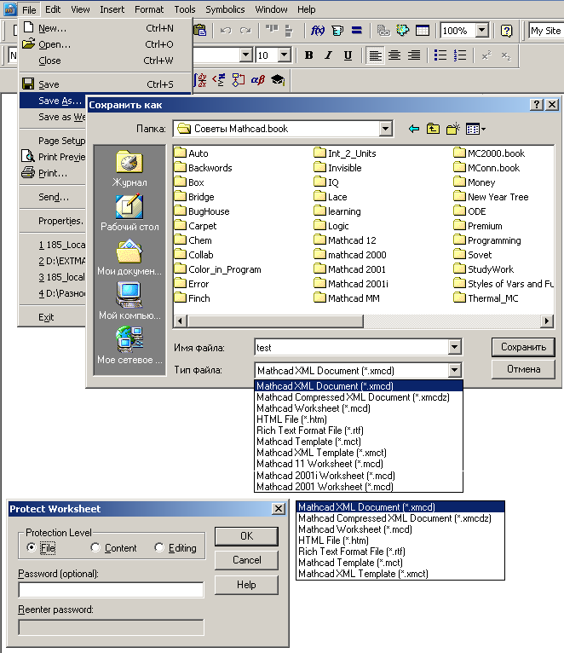Viewport: 564px width, 653px height.
Task: Expand the Папка folder dropdown
Action: point(386,129)
